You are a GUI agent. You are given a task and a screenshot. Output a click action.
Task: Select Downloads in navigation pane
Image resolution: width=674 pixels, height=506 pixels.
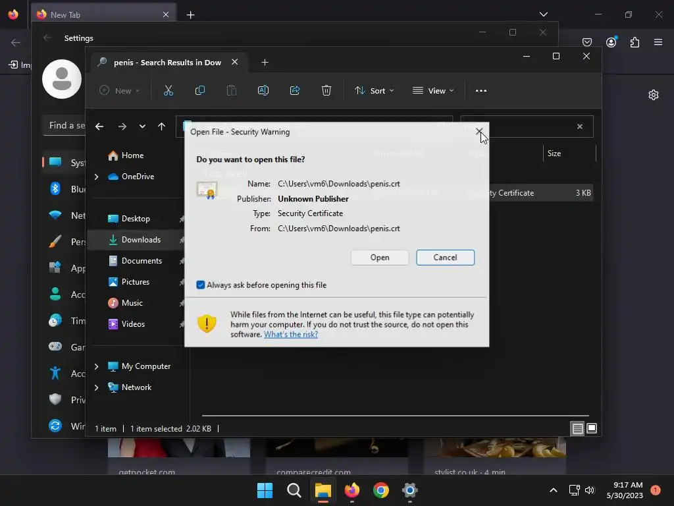141,240
